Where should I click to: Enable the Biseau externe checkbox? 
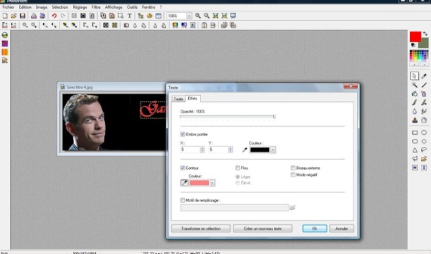pyautogui.click(x=293, y=168)
